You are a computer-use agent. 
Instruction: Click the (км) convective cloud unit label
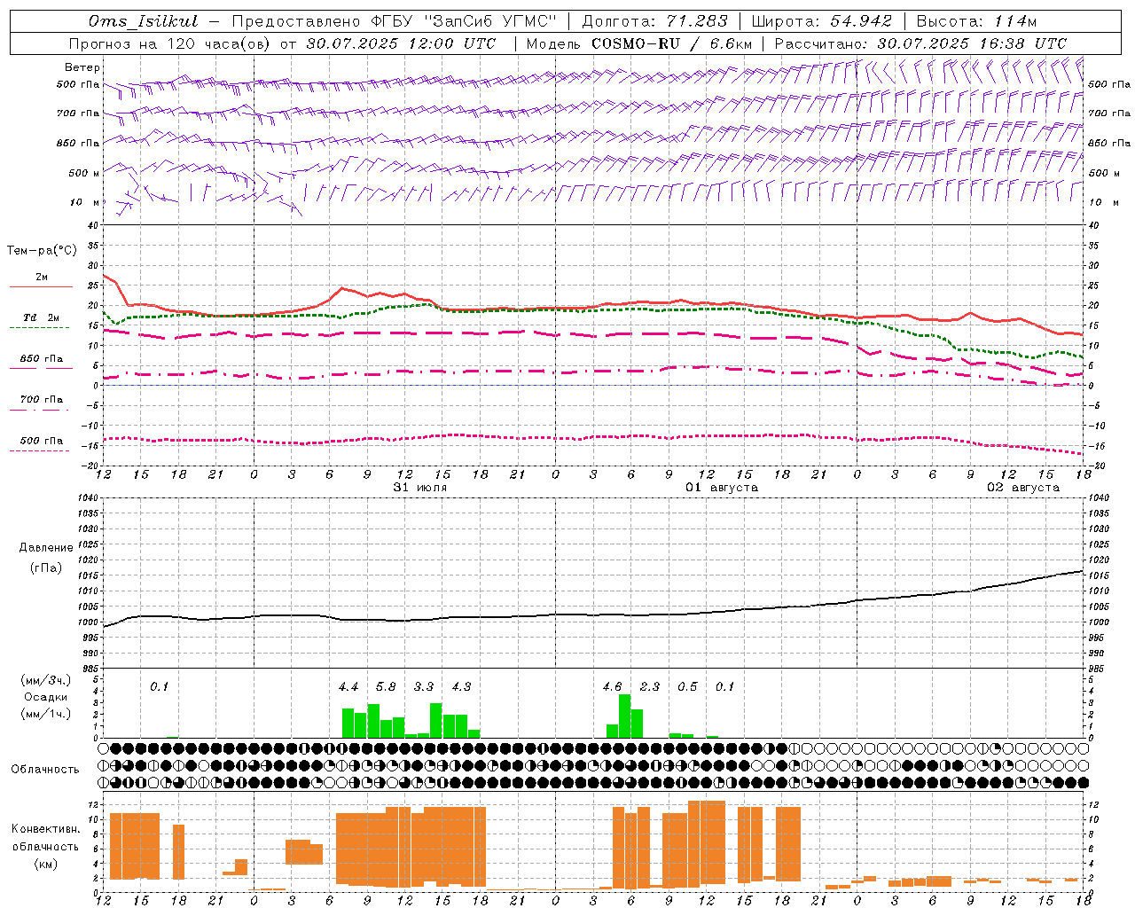46,864
